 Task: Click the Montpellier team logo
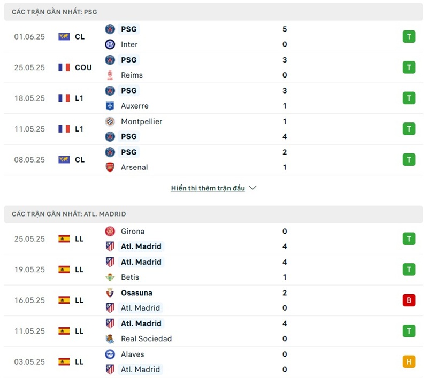click(x=110, y=121)
